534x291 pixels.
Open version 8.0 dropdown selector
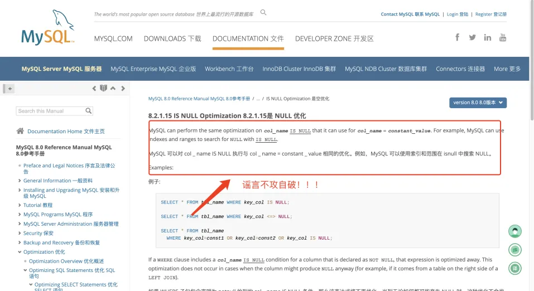pyautogui.click(x=478, y=103)
